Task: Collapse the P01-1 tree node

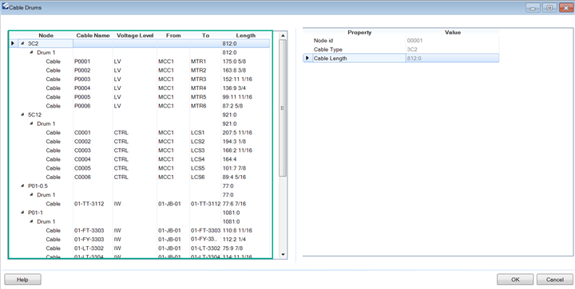Action: coord(22,213)
